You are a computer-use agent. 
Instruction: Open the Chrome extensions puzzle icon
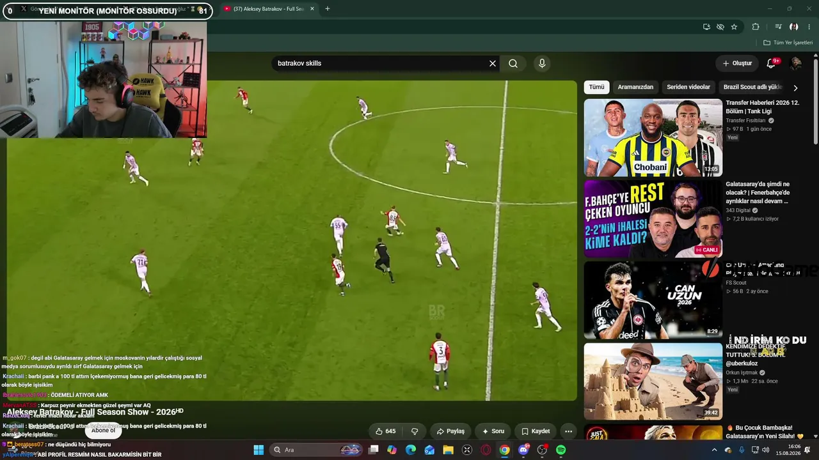tap(756, 27)
